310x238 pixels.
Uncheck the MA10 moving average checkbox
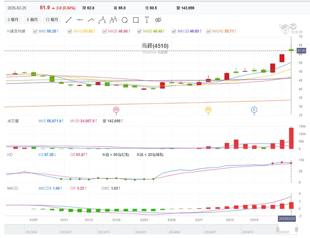point(70,31)
